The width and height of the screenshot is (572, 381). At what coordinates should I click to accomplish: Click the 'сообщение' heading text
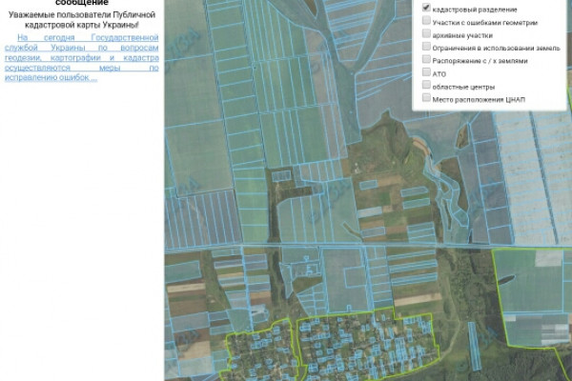point(81,4)
